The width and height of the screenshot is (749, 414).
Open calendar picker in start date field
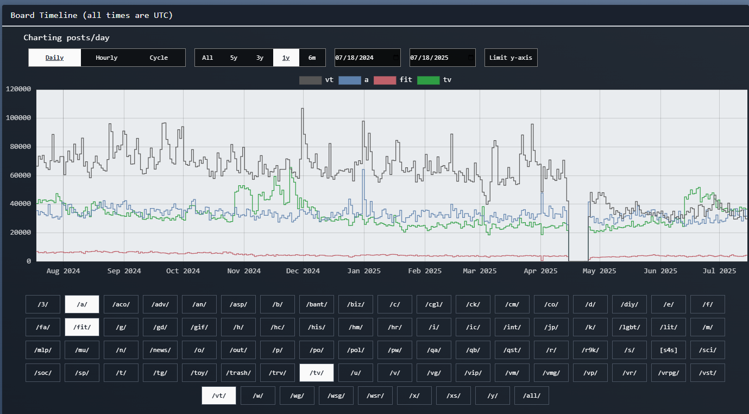[395, 58]
